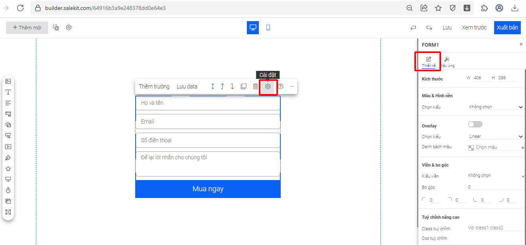Click the Cài đặt gear icon in form toolbar
The height and width of the screenshot is (245, 526).
click(268, 86)
